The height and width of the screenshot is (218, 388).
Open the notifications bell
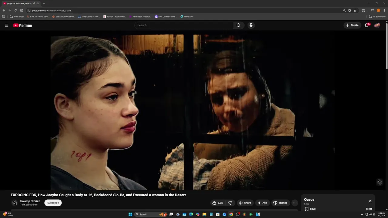366,25
